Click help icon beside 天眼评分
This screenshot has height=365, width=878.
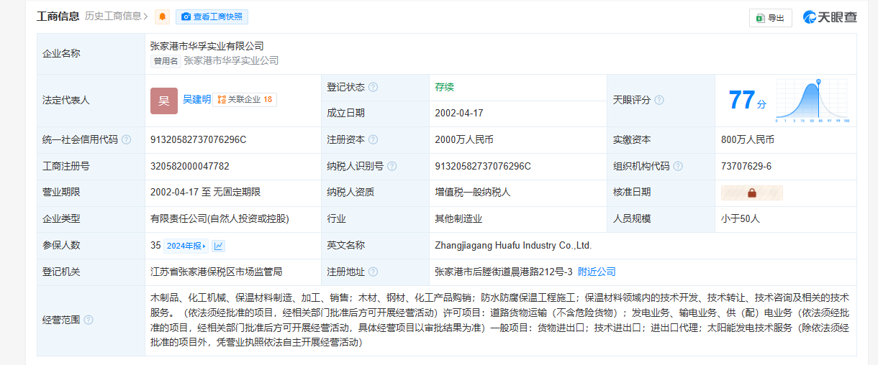pos(658,101)
